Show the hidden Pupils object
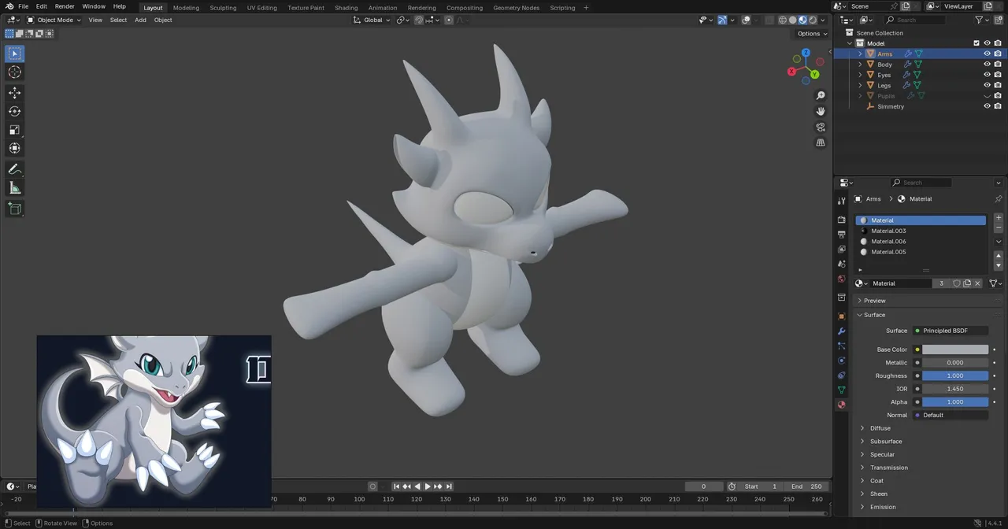Screen dimensions: 1008x529 coord(987,96)
